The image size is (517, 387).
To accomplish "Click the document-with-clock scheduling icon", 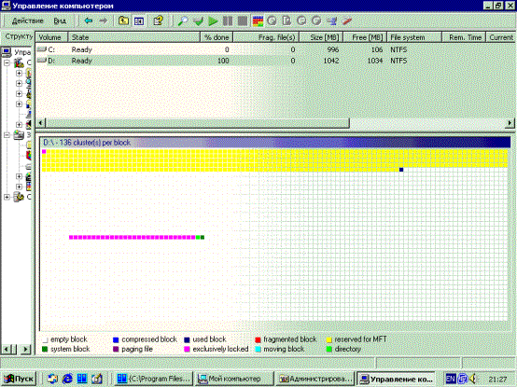I will (286, 21).
